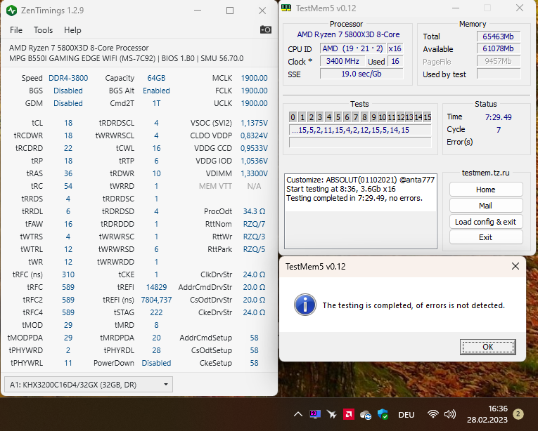
Task: Confirm the dialog with OK button
Action: click(487, 347)
